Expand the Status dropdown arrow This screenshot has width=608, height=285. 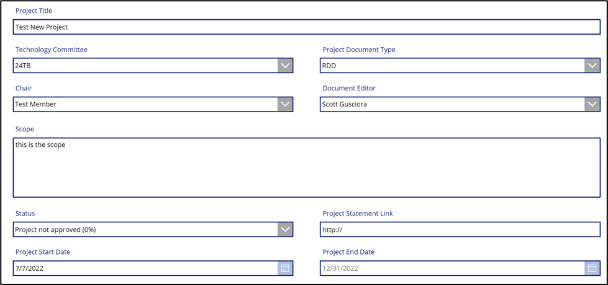(285, 229)
